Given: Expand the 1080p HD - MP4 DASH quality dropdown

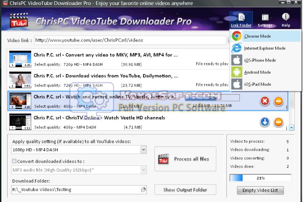Looking at the screenshot, I should pyautogui.click(x=143, y=150).
